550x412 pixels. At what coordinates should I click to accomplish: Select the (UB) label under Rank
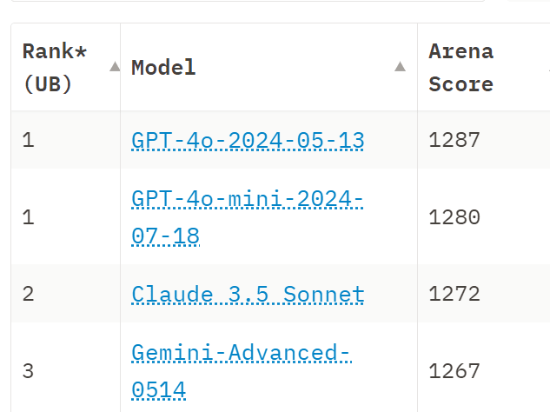click(x=47, y=84)
